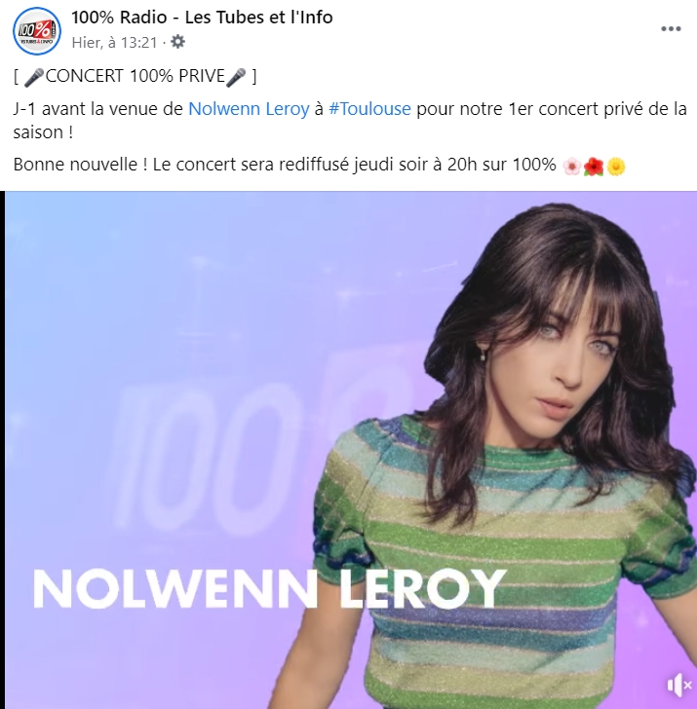This screenshot has height=709, width=697.
Task: Open the 100% Radio page name
Action: [x=202, y=18]
